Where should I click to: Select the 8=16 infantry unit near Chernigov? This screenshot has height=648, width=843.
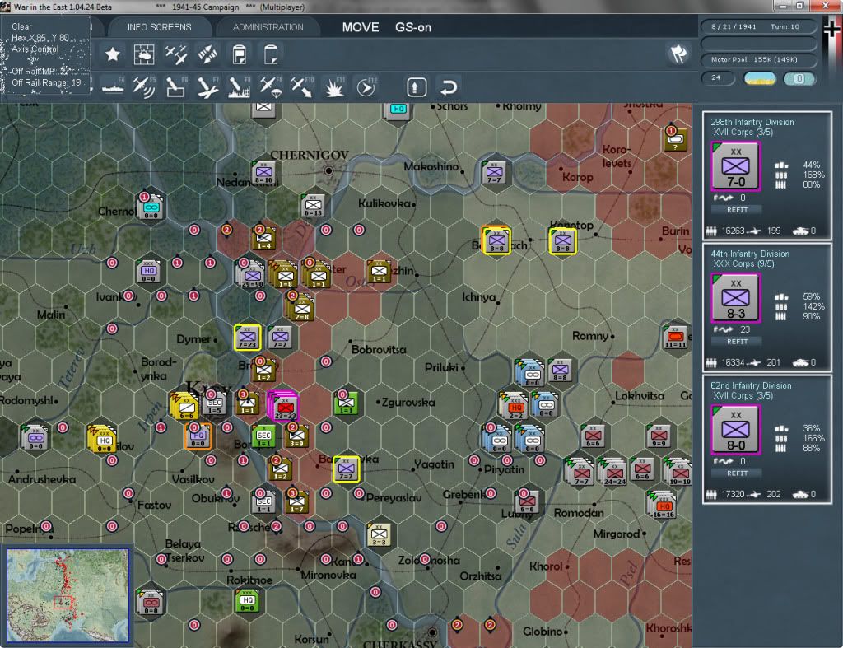click(x=263, y=172)
